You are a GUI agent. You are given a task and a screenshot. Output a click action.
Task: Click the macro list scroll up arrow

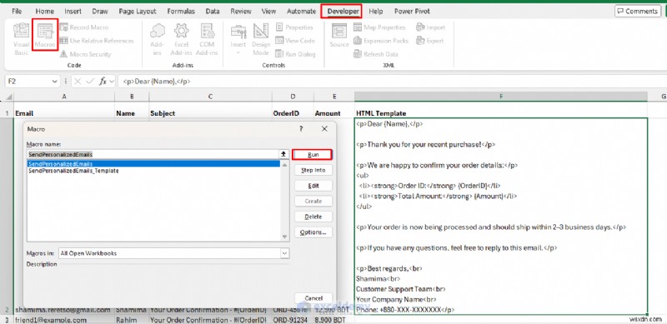point(284,164)
